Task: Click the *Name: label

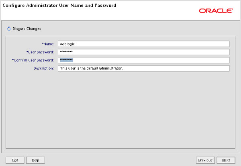Action: tap(48, 44)
